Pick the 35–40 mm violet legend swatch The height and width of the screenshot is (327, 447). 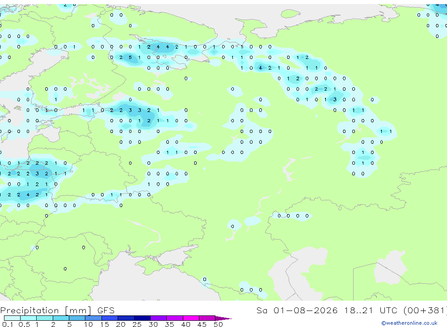click(x=175, y=318)
